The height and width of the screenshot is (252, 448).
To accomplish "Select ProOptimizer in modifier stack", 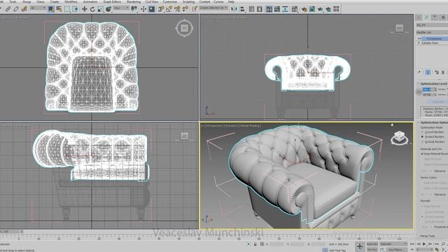I will [x=434, y=38].
